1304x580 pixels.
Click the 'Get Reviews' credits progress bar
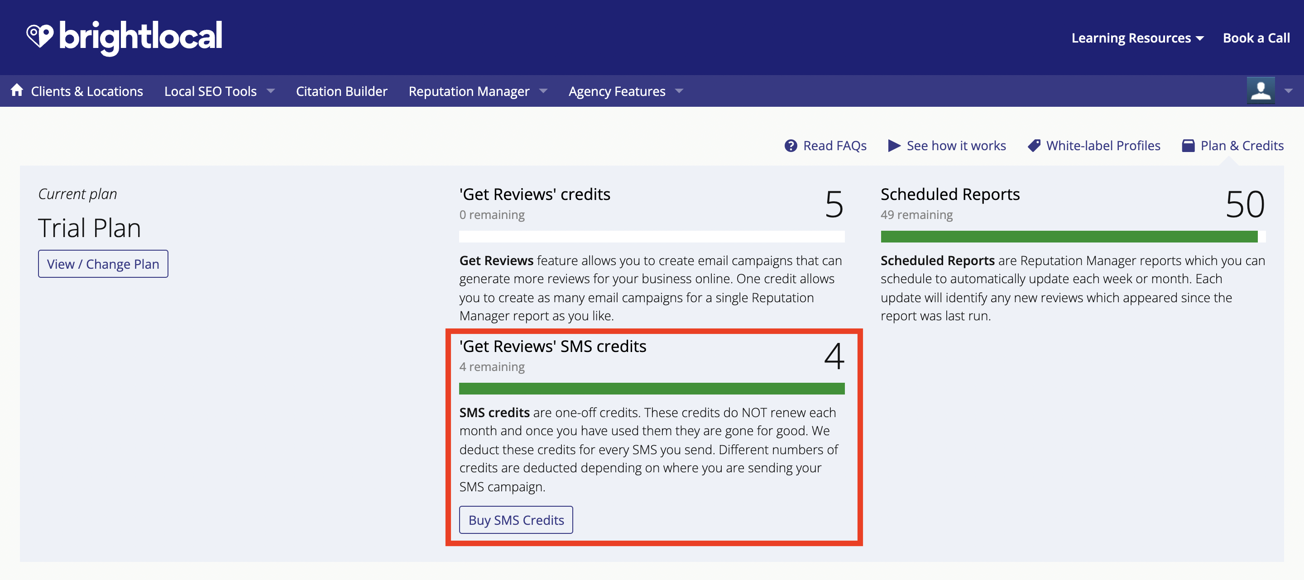[652, 237]
